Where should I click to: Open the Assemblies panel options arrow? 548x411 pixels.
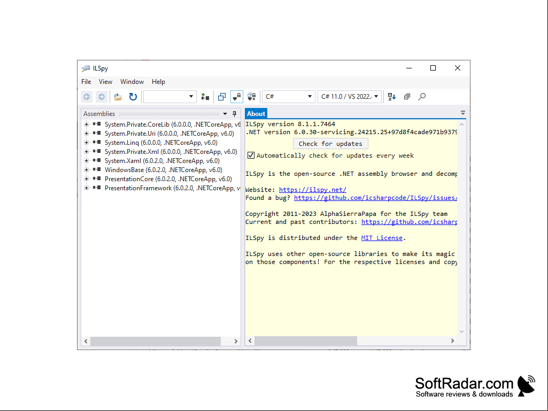[x=225, y=114]
